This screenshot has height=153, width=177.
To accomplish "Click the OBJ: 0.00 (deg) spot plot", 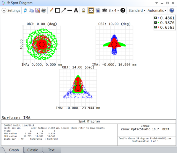I will click(x=42, y=45).
